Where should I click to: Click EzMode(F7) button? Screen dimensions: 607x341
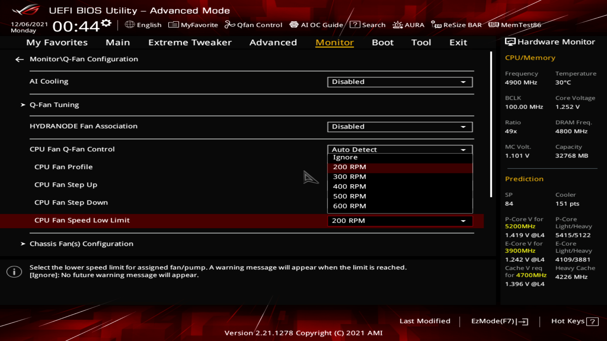(499, 321)
